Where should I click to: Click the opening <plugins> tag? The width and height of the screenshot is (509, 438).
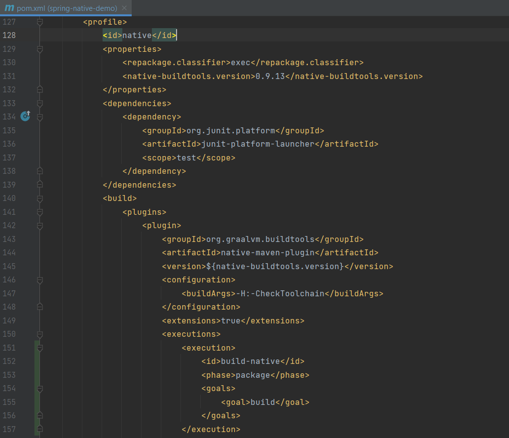click(145, 212)
